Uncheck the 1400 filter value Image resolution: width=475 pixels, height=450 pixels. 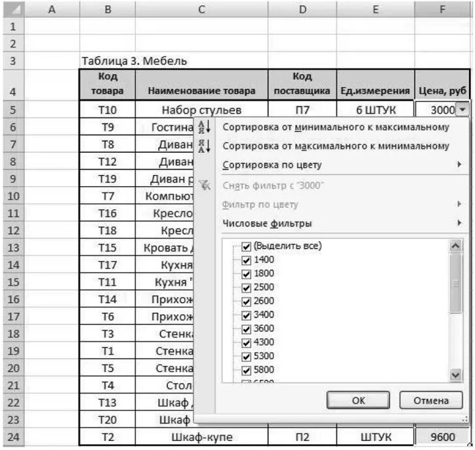pos(246,261)
